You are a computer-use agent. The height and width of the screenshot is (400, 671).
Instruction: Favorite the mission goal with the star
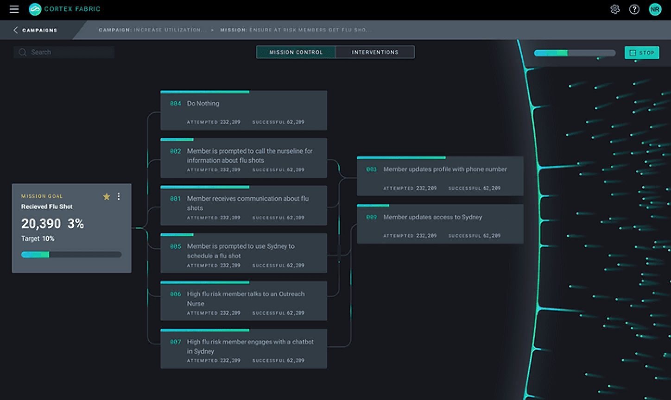107,197
